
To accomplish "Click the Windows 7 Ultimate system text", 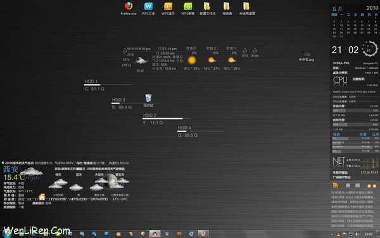I will (367, 68).
